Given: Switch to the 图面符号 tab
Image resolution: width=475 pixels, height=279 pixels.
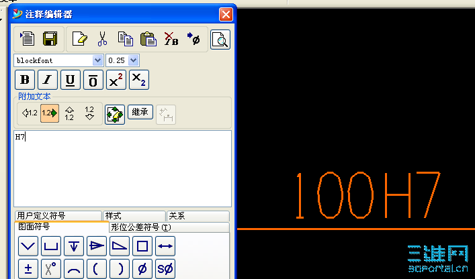Looking at the screenshot, I should (62, 227).
